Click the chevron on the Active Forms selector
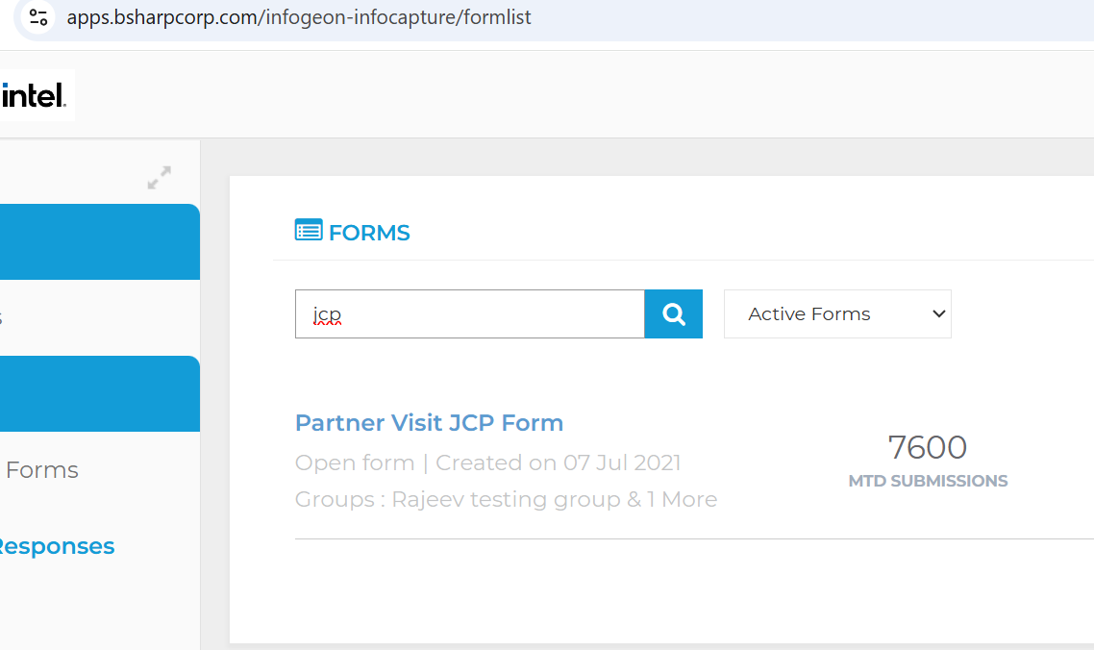This screenshot has height=650, width=1094. click(x=938, y=313)
